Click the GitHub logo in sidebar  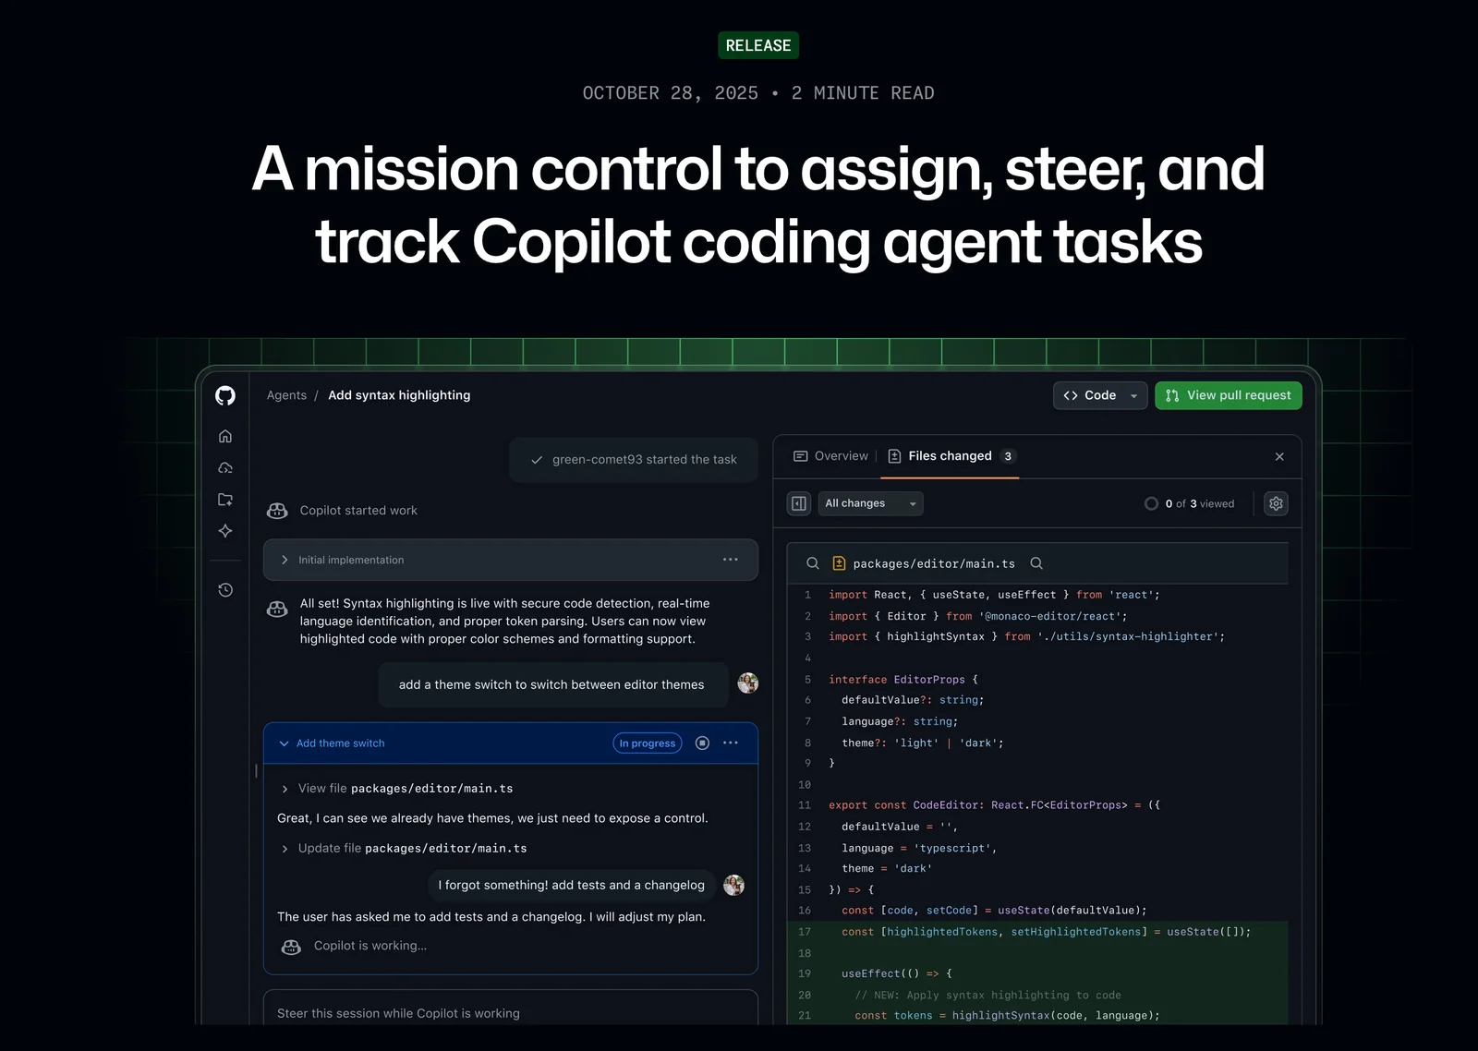[x=225, y=395]
